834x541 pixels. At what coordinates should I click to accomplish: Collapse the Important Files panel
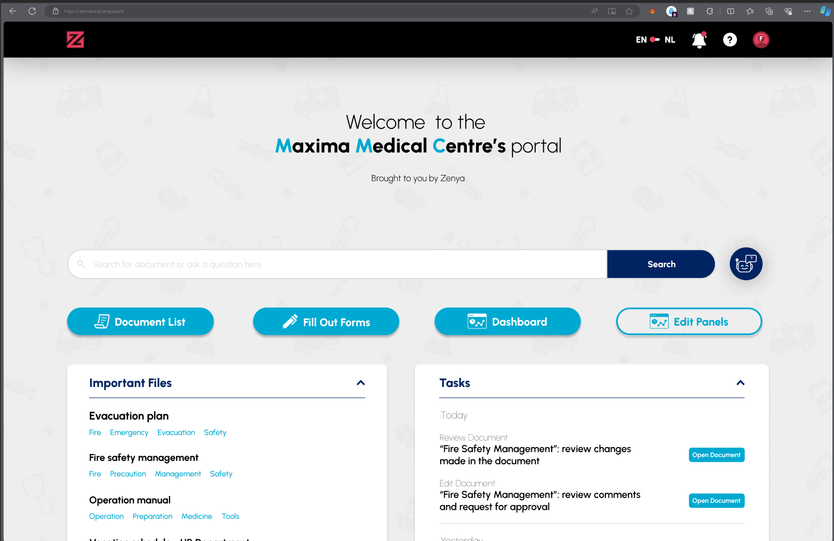click(361, 383)
